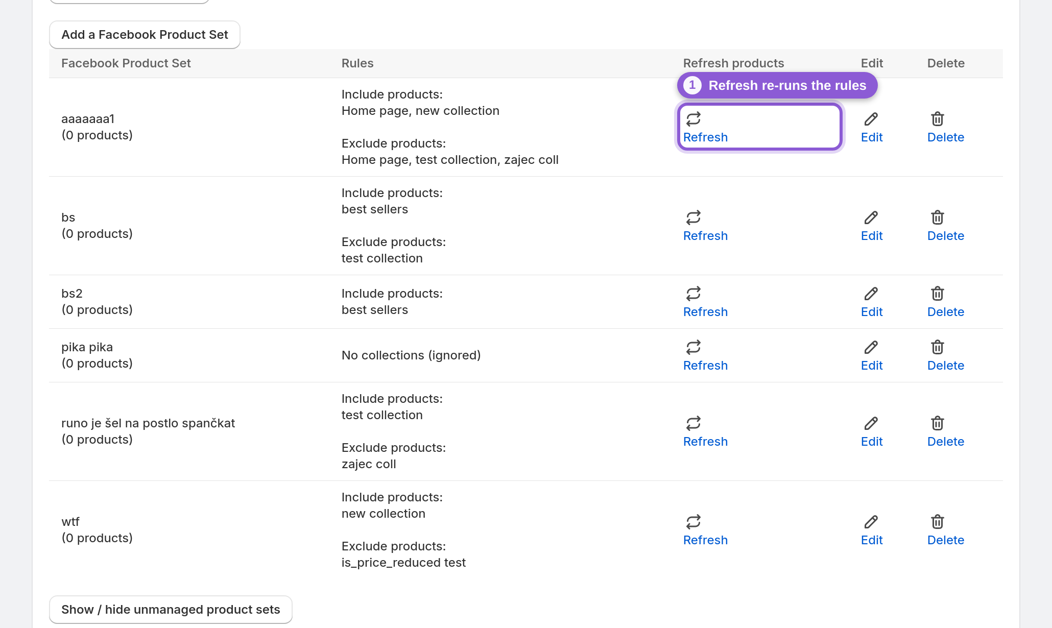
Task: Click Refresh link for bs2
Action: pos(705,312)
